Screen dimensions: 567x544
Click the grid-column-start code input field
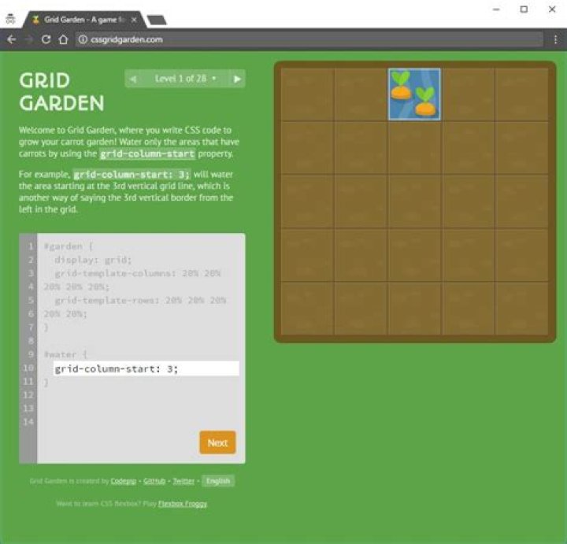[x=146, y=368]
